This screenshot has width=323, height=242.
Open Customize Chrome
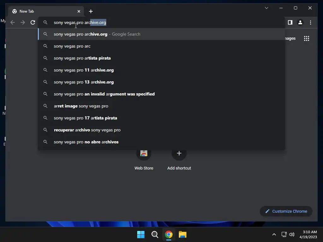click(x=286, y=211)
